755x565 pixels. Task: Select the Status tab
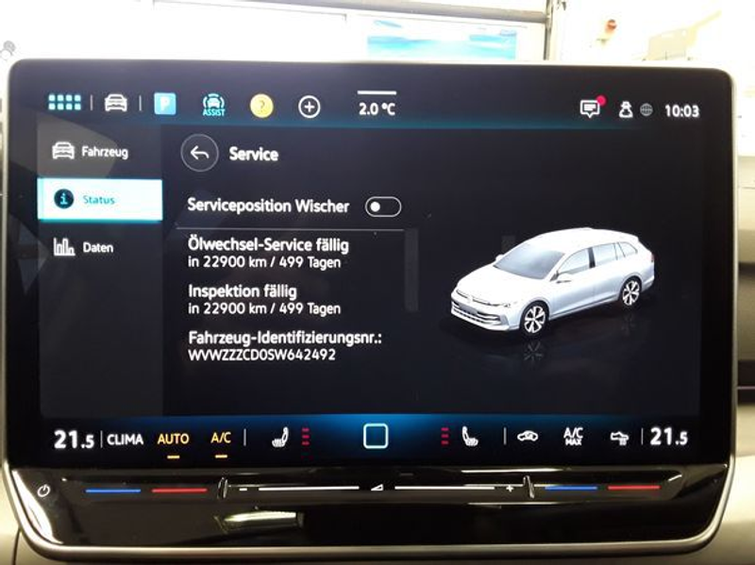(99, 199)
